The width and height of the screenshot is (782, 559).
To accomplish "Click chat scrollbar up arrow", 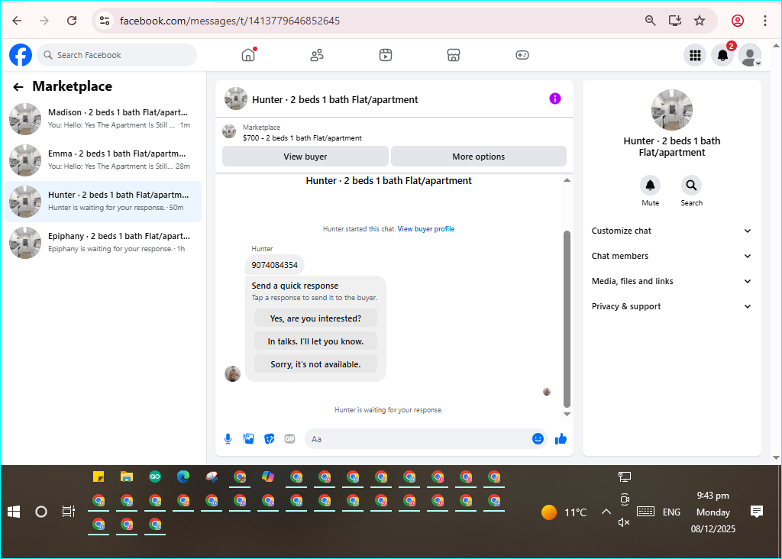I will coord(567,180).
